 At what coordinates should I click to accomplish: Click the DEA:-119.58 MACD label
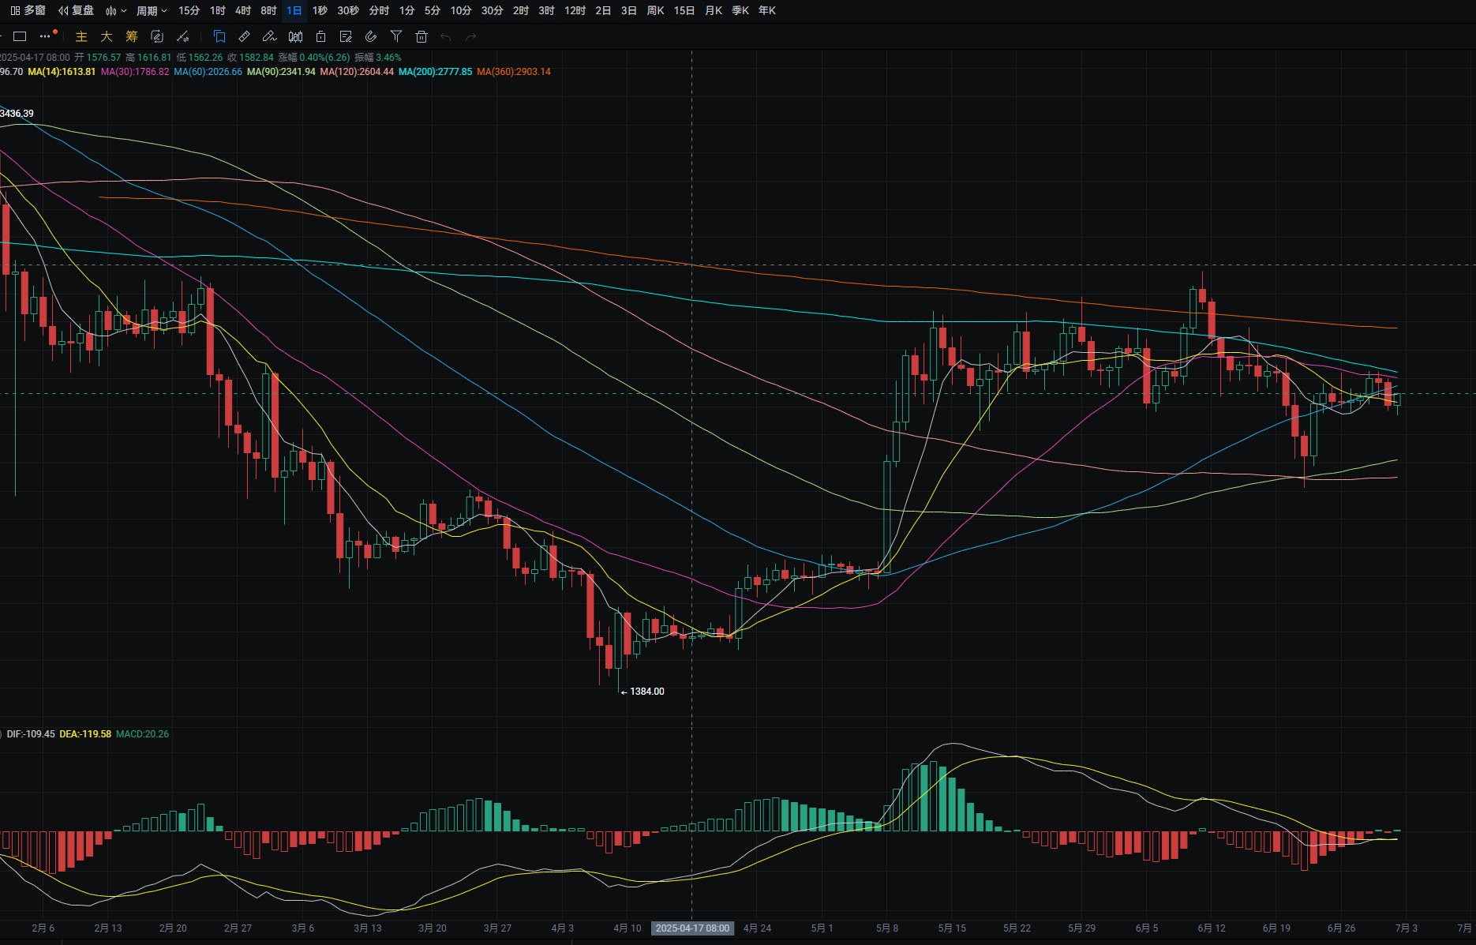click(x=85, y=734)
